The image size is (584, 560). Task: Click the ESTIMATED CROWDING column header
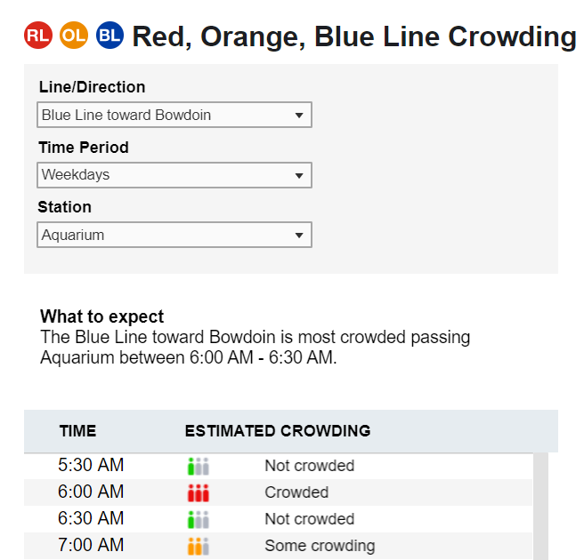point(278,431)
